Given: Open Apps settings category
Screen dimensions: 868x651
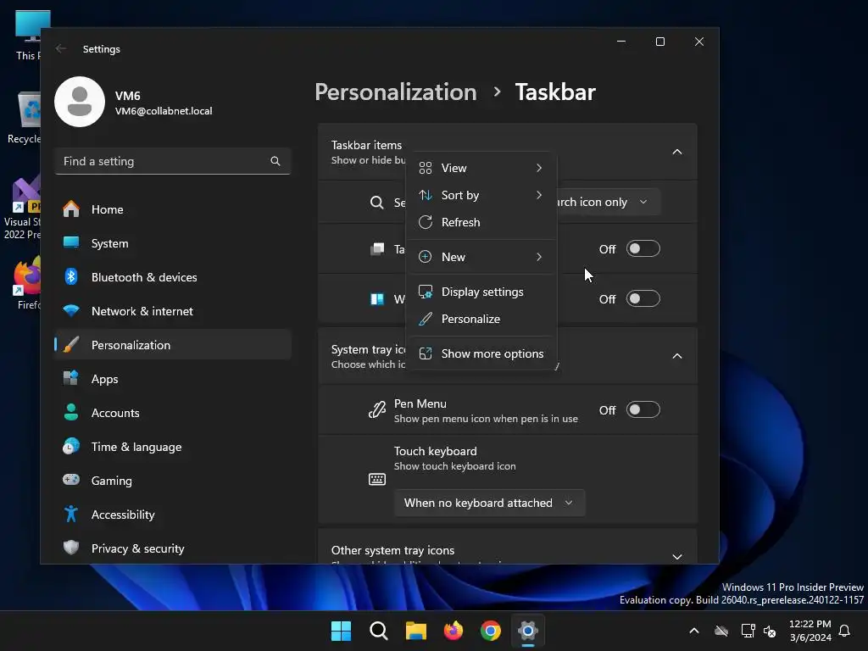Looking at the screenshot, I should [173, 379].
